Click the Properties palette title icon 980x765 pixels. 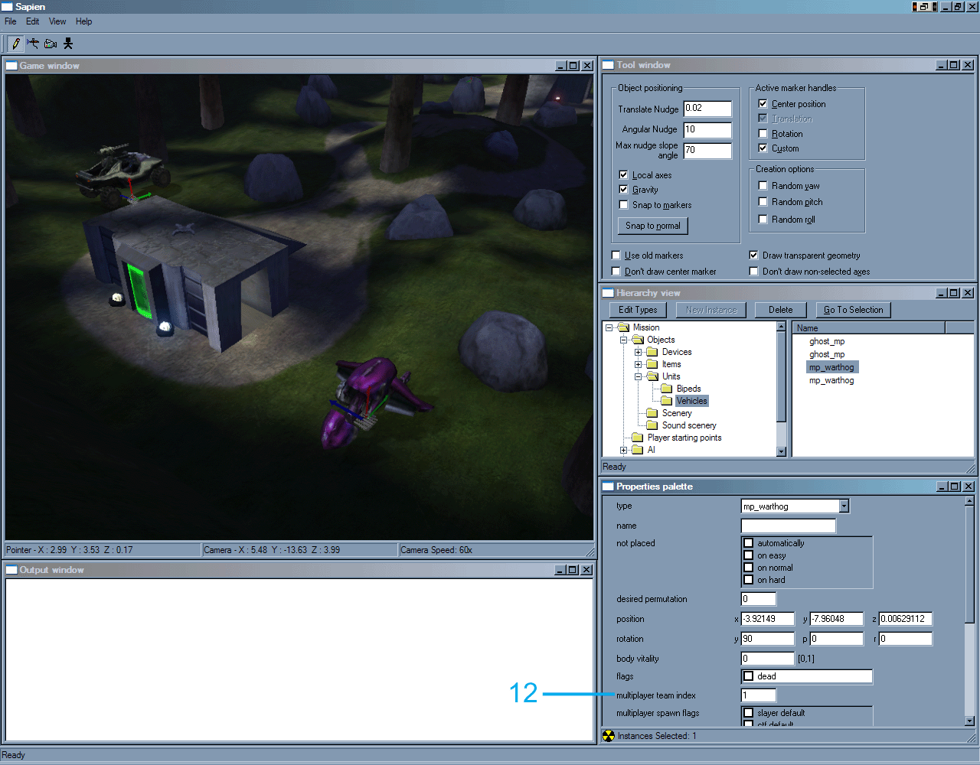(609, 487)
